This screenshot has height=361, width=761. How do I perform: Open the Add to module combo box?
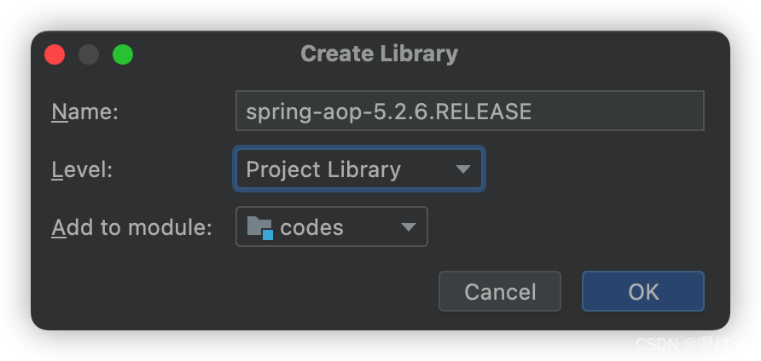tap(332, 226)
